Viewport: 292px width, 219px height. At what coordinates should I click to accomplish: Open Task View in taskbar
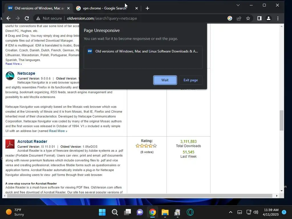pyautogui.click(x=127, y=212)
